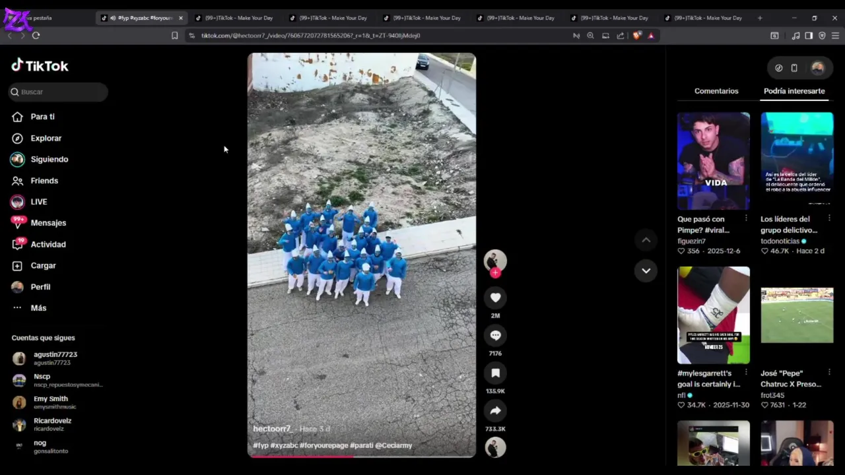The height and width of the screenshot is (475, 845).
Task: Open the Para ti feed
Action: [33, 117]
